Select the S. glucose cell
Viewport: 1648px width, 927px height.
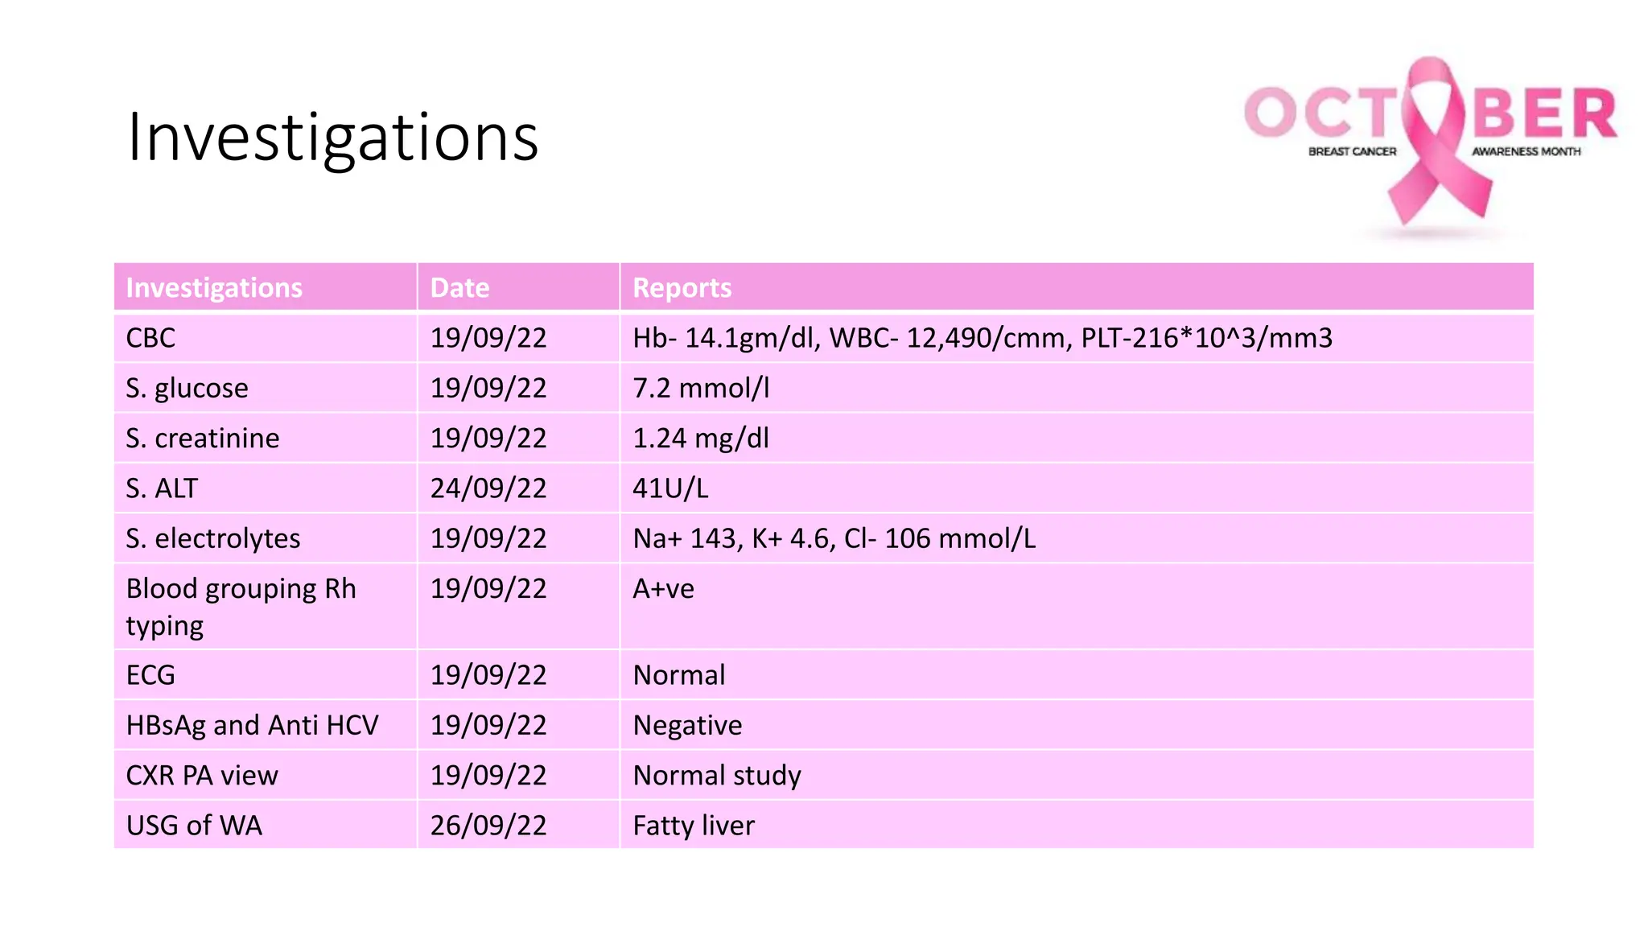[x=266, y=388]
